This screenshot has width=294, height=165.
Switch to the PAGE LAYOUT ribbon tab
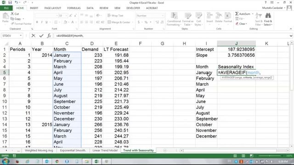click(53, 8)
